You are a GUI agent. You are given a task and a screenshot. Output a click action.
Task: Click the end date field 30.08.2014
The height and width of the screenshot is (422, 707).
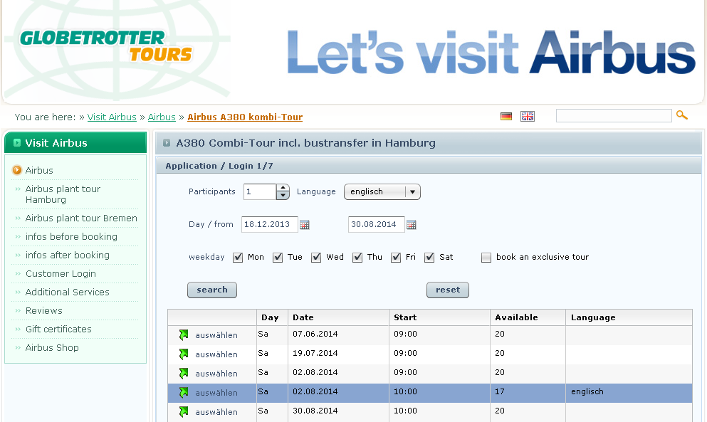coord(377,225)
